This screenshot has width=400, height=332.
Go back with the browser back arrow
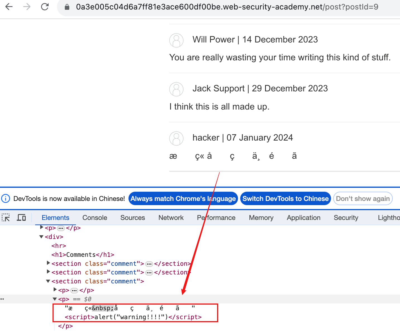tap(9, 7)
